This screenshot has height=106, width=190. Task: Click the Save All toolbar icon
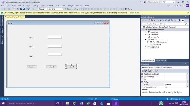[x=24, y=9]
